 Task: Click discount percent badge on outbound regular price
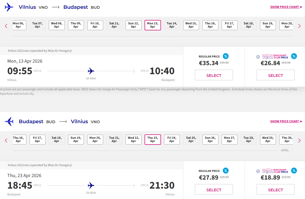point(226,56)
